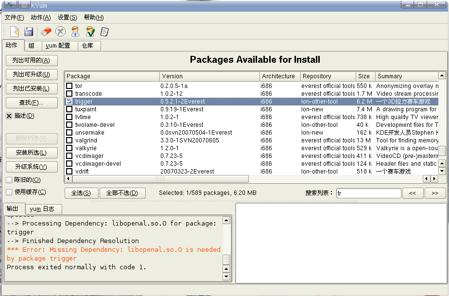
Task: Click "Process exited normally with code 1." text
Action: point(76,267)
